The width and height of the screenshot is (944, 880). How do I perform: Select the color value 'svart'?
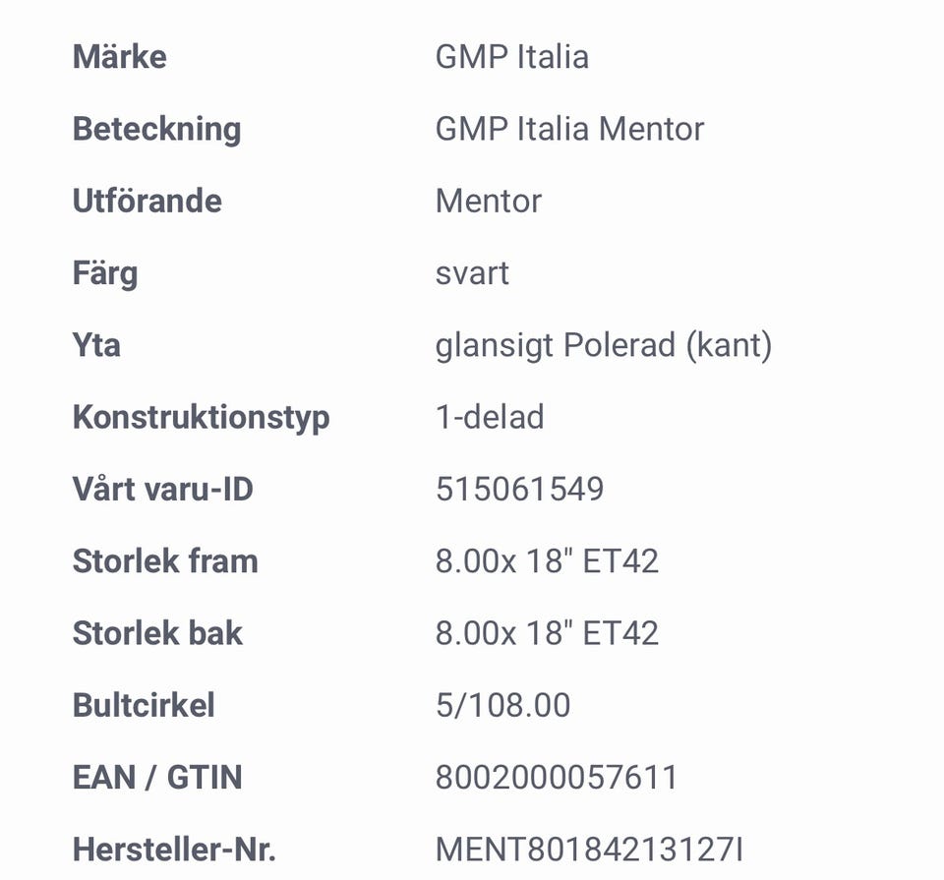pyautogui.click(x=472, y=272)
